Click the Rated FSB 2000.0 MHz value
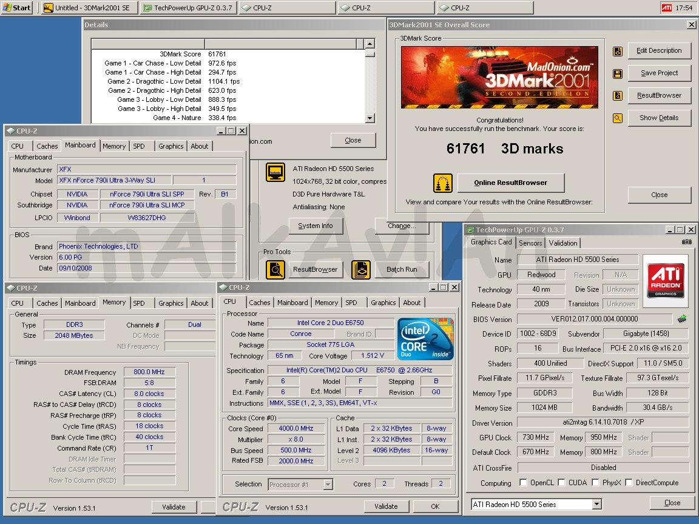Viewport: 699px width, 524px height. click(x=296, y=461)
